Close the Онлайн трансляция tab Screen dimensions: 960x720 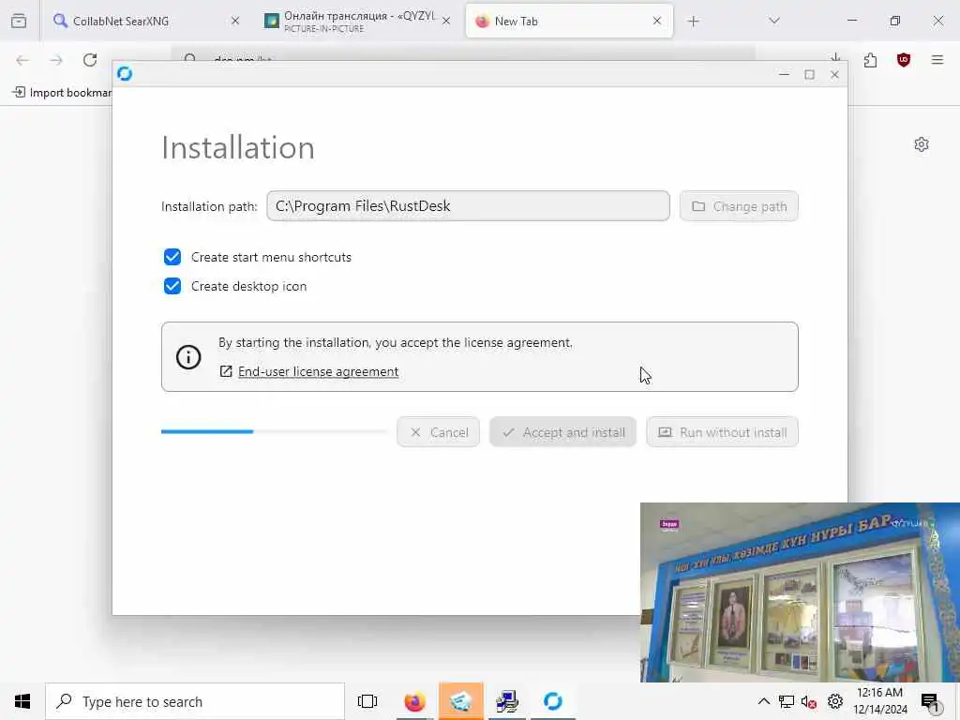tap(446, 21)
